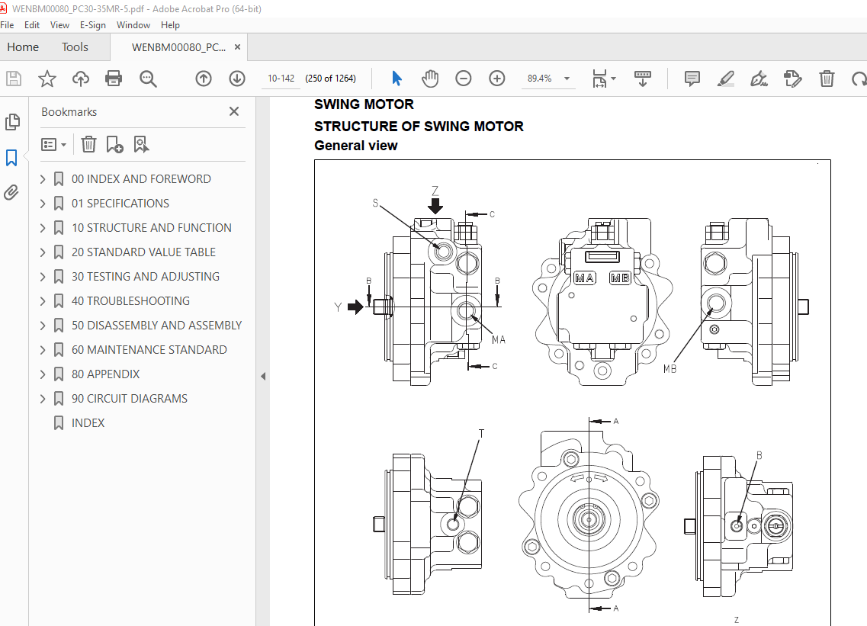Expand 10 STRUCTURE AND FUNCTION bookmark
867x626 pixels.
(x=43, y=228)
